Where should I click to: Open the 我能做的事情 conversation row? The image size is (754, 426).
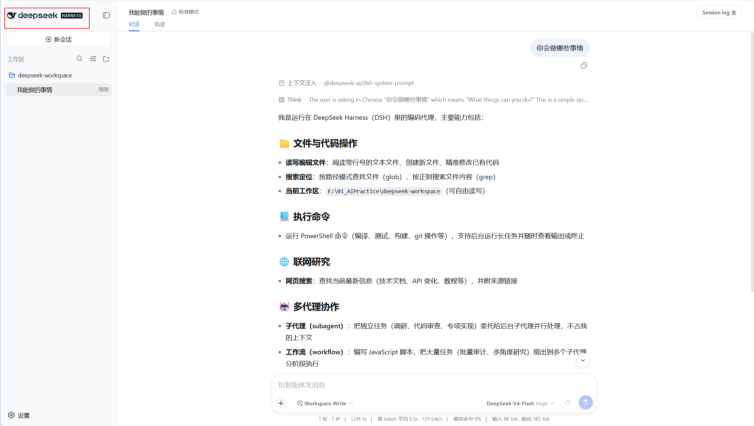(59, 90)
